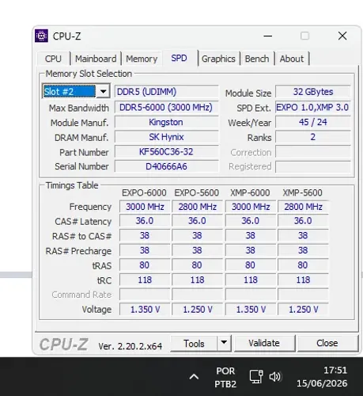Click the EXPO-6000 column header
The width and height of the screenshot is (363, 396).
click(144, 192)
